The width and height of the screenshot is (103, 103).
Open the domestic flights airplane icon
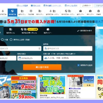[3, 11]
